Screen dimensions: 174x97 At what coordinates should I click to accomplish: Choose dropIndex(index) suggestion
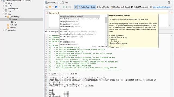coord(80,42)
